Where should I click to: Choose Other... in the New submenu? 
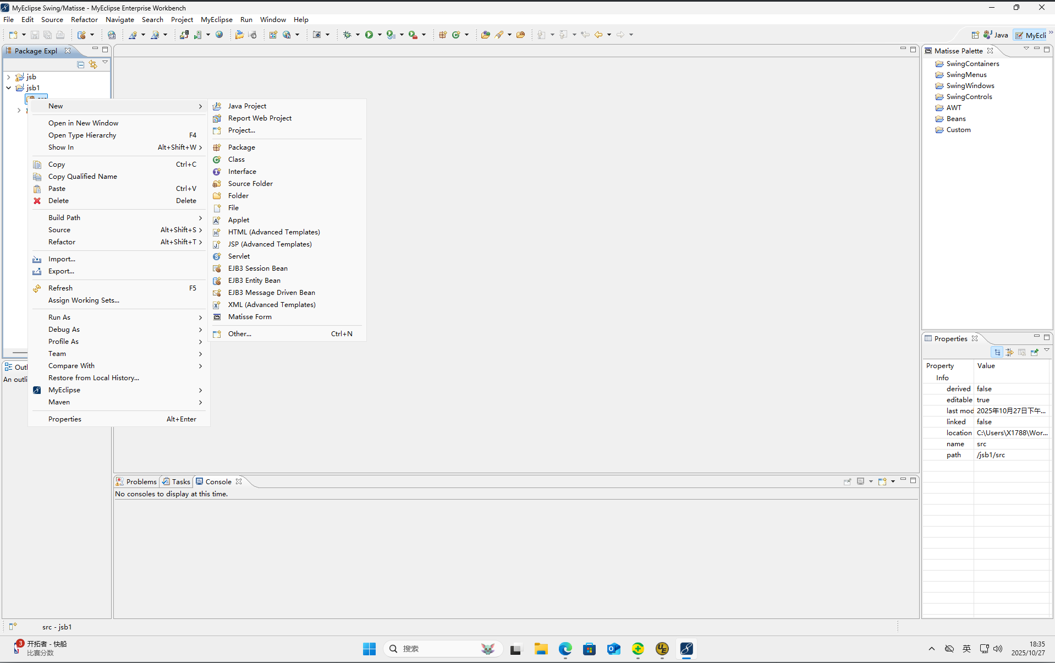[287, 334]
